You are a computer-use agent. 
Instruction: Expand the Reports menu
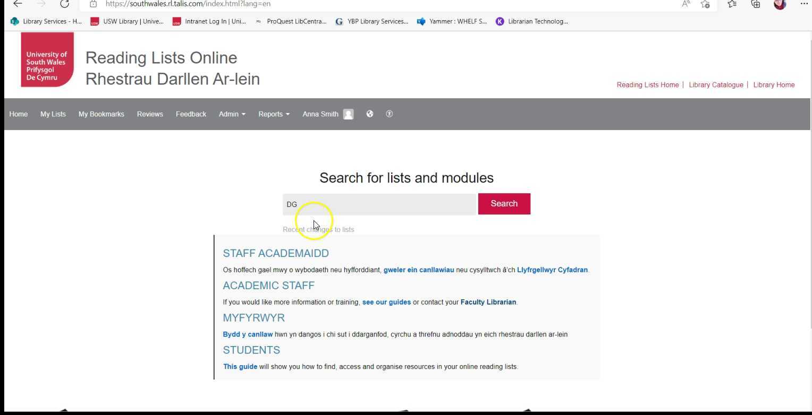pyautogui.click(x=273, y=114)
